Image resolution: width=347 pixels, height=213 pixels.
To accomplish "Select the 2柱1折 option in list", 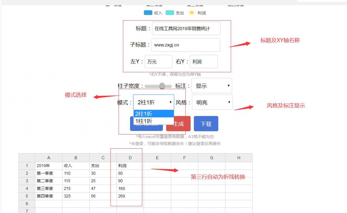I will 154,114.
